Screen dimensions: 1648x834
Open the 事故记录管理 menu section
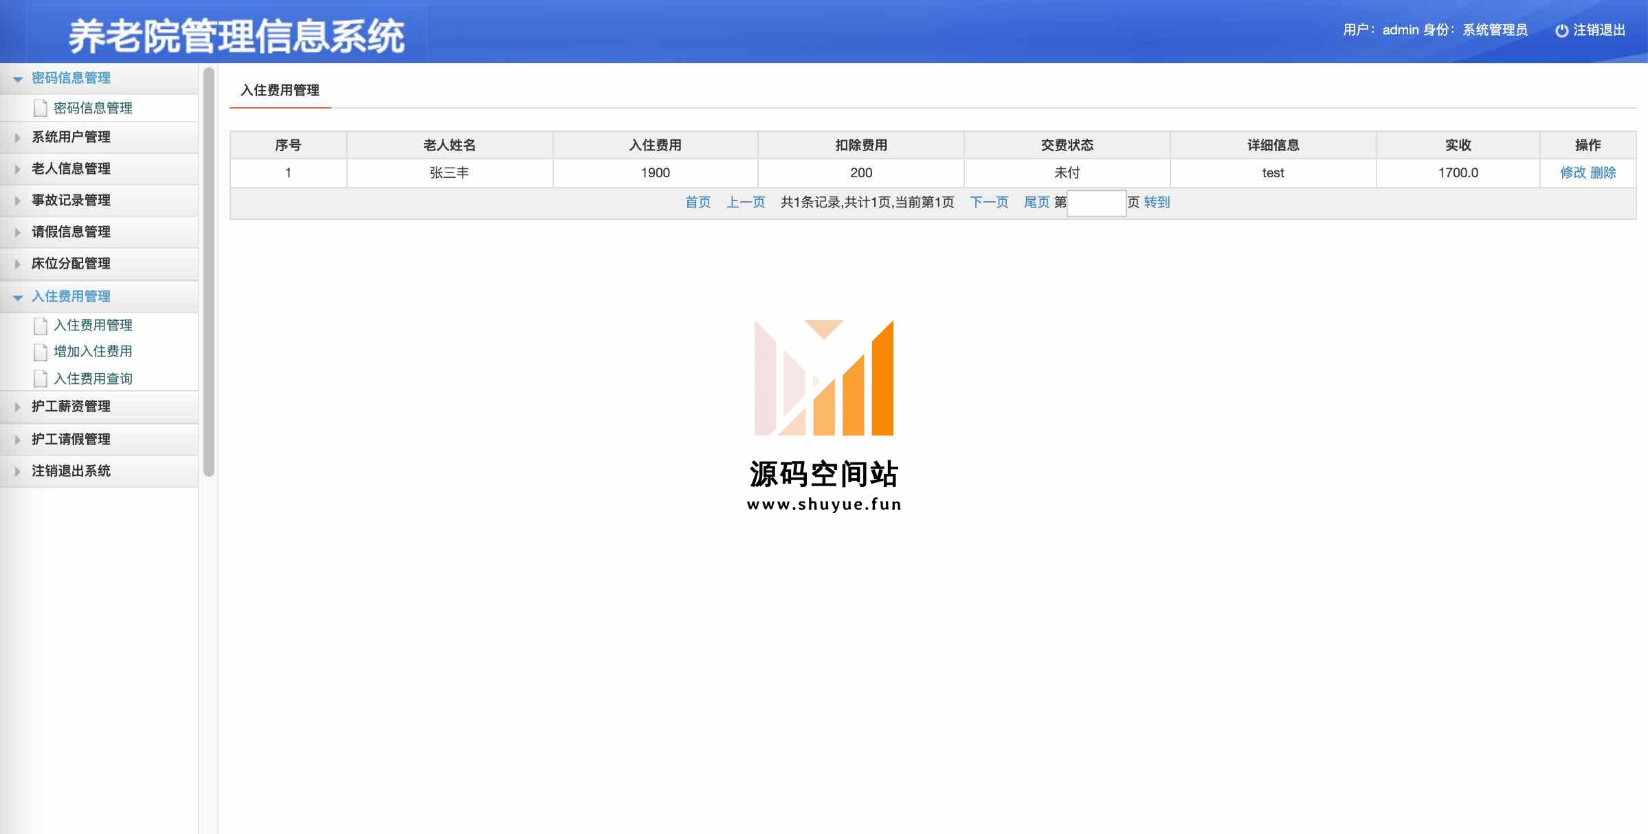coord(99,201)
